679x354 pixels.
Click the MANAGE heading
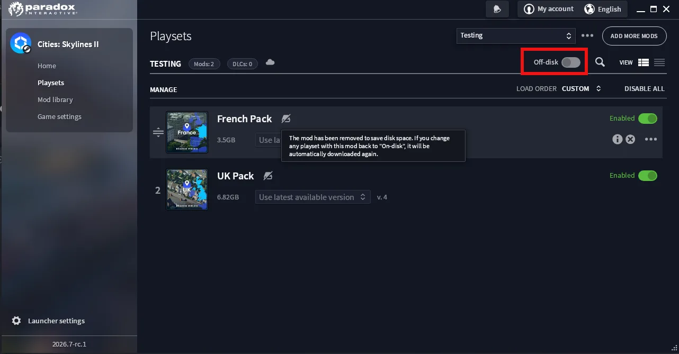[x=163, y=89]
